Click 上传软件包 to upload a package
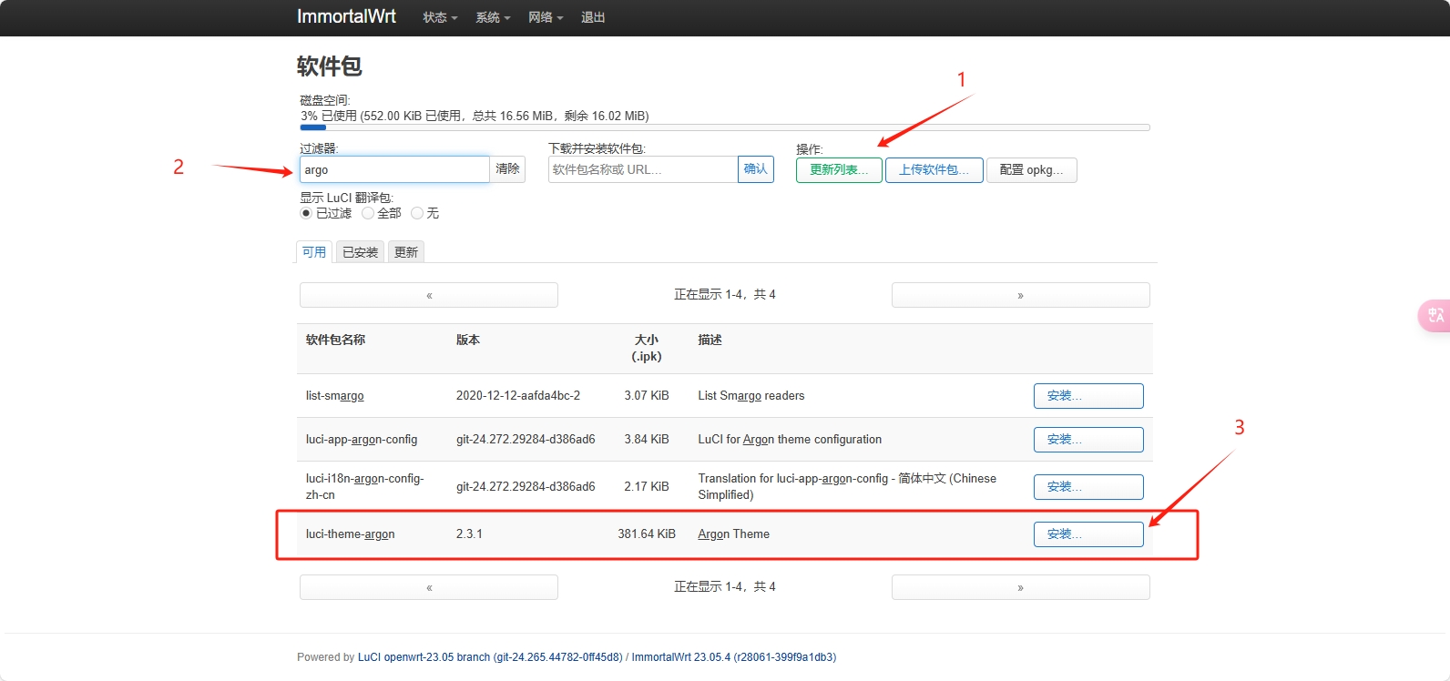This screenshot has height=681, width=1450. pos(934,170)
